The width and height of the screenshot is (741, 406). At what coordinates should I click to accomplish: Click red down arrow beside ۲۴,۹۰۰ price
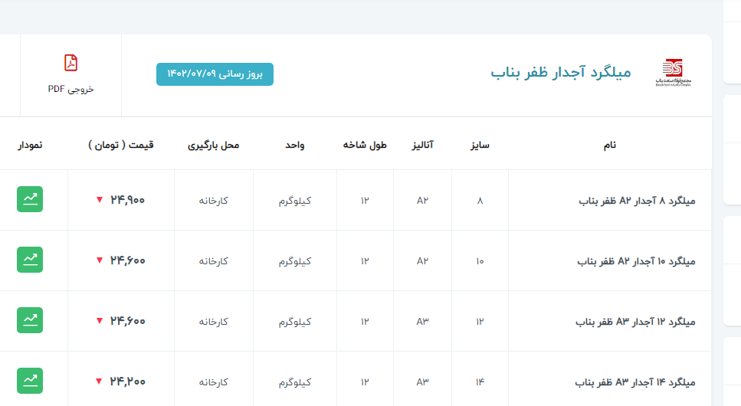tap(99, 200)
